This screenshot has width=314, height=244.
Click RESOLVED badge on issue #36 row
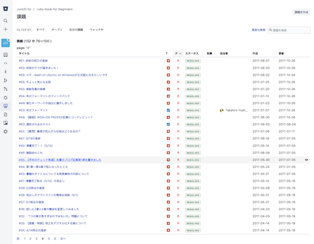pos(193,210)
